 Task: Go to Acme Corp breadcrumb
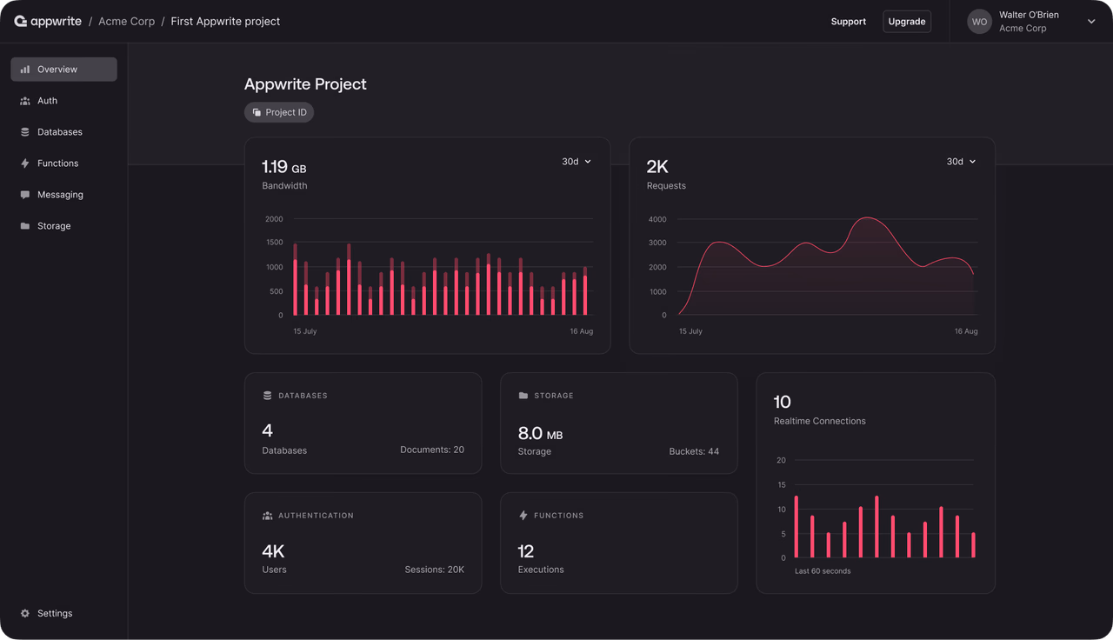click(126, 21)
